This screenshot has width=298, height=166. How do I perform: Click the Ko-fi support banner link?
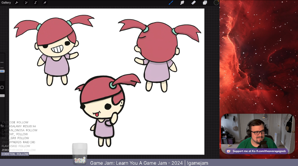pos(256,151)
